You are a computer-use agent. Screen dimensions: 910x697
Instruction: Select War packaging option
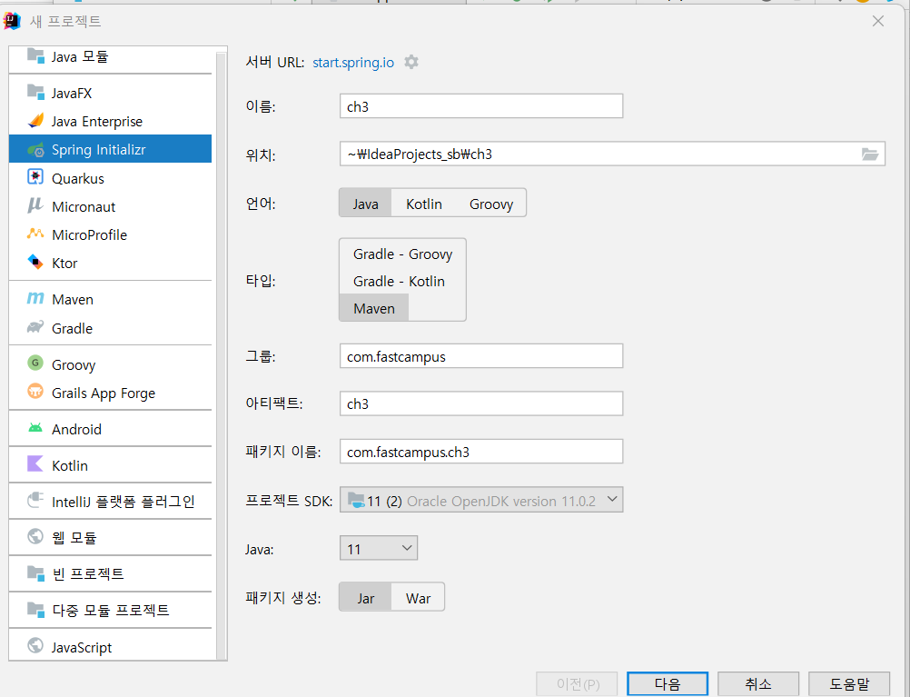click(418, 598)
